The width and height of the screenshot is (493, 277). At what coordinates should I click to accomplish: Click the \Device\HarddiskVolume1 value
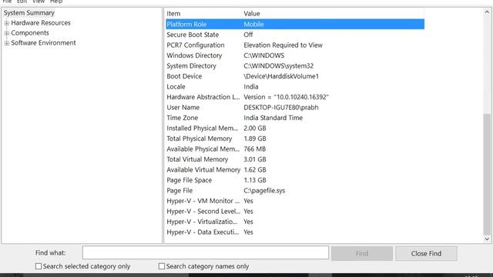coord(281,76)
